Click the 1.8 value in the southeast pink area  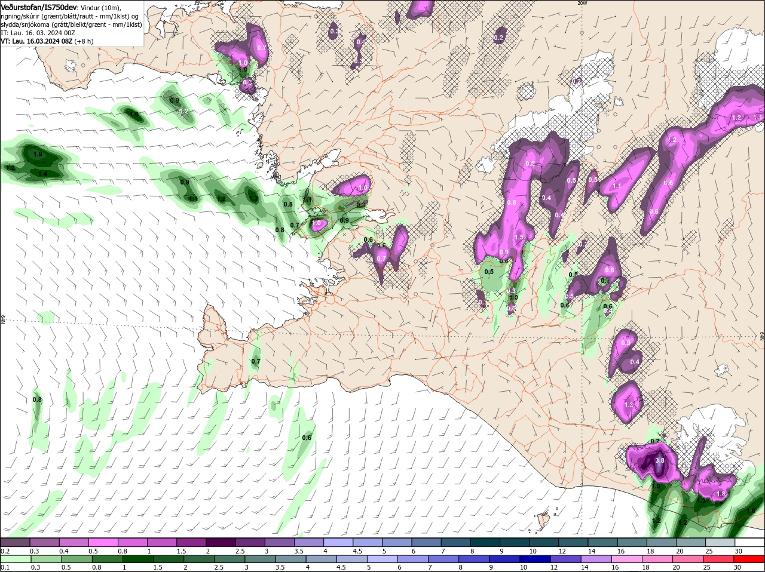tap(721, 494)
